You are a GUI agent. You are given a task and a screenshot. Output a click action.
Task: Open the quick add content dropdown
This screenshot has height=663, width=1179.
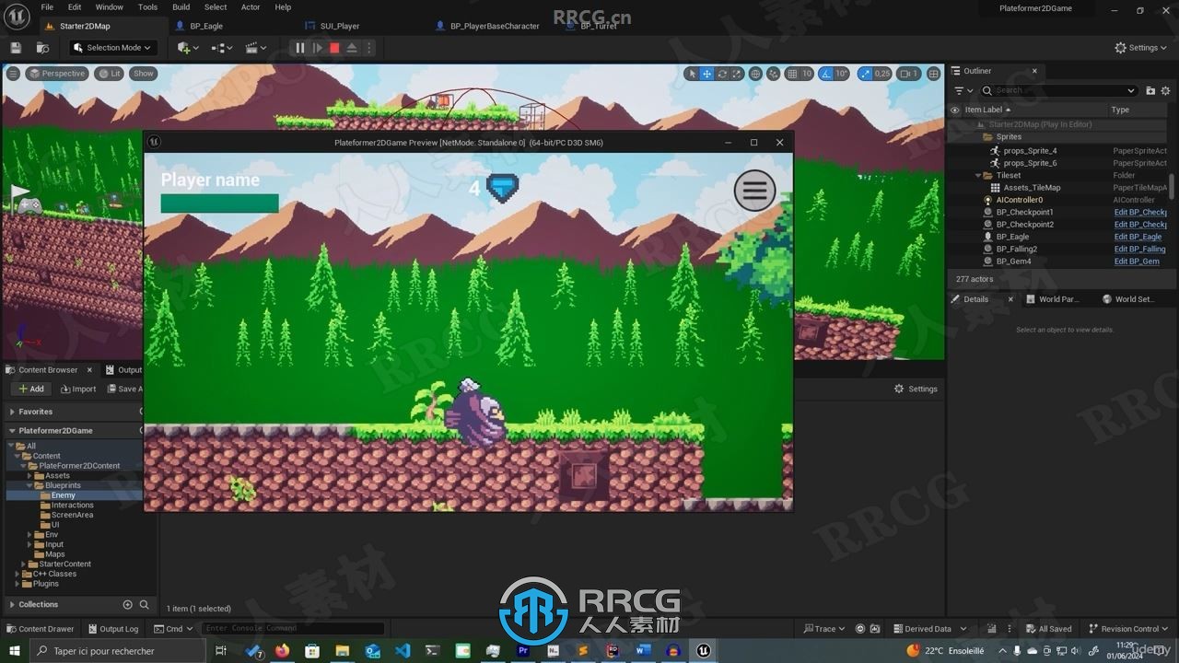[187, 48]
